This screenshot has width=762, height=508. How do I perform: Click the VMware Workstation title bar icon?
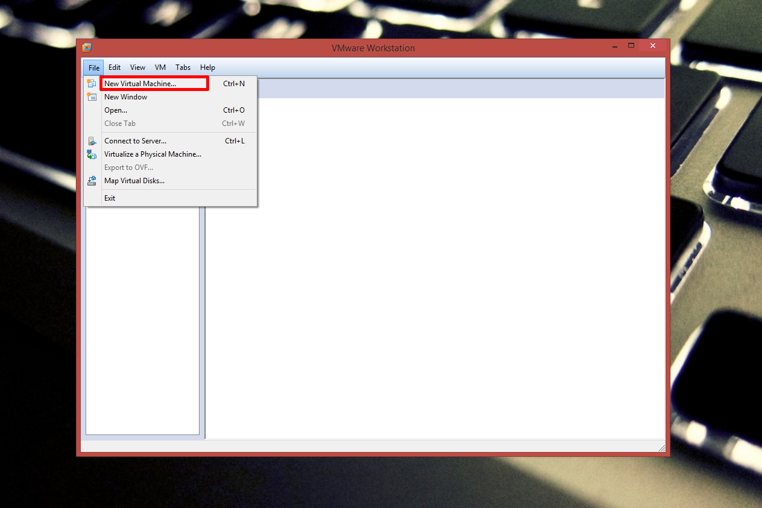[x=87, y=48]
